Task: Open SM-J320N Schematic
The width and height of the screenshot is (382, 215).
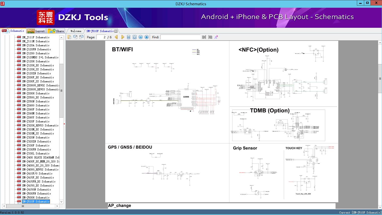Action: [x=36, y=137]
